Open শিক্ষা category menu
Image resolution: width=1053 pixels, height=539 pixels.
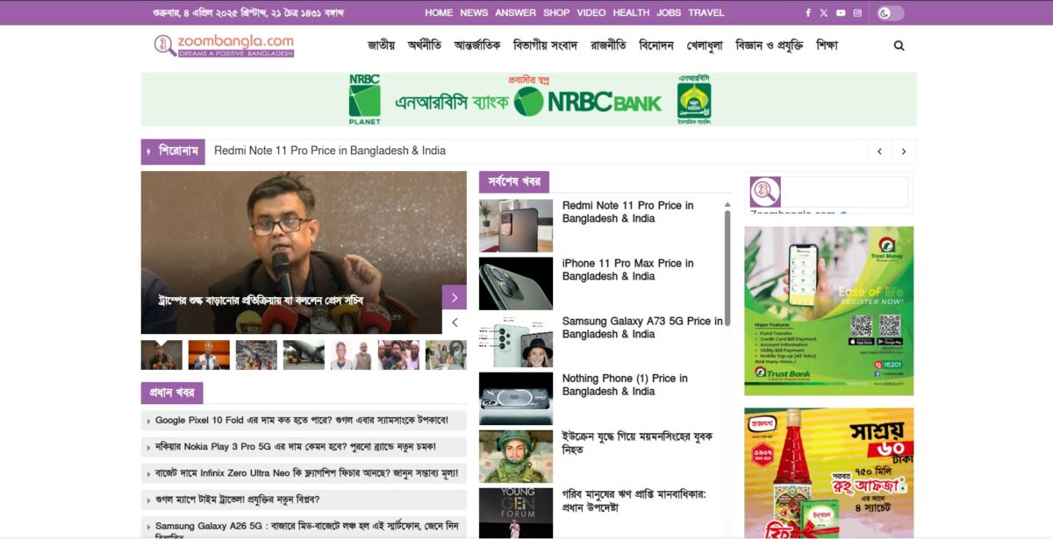click(827, 46)
